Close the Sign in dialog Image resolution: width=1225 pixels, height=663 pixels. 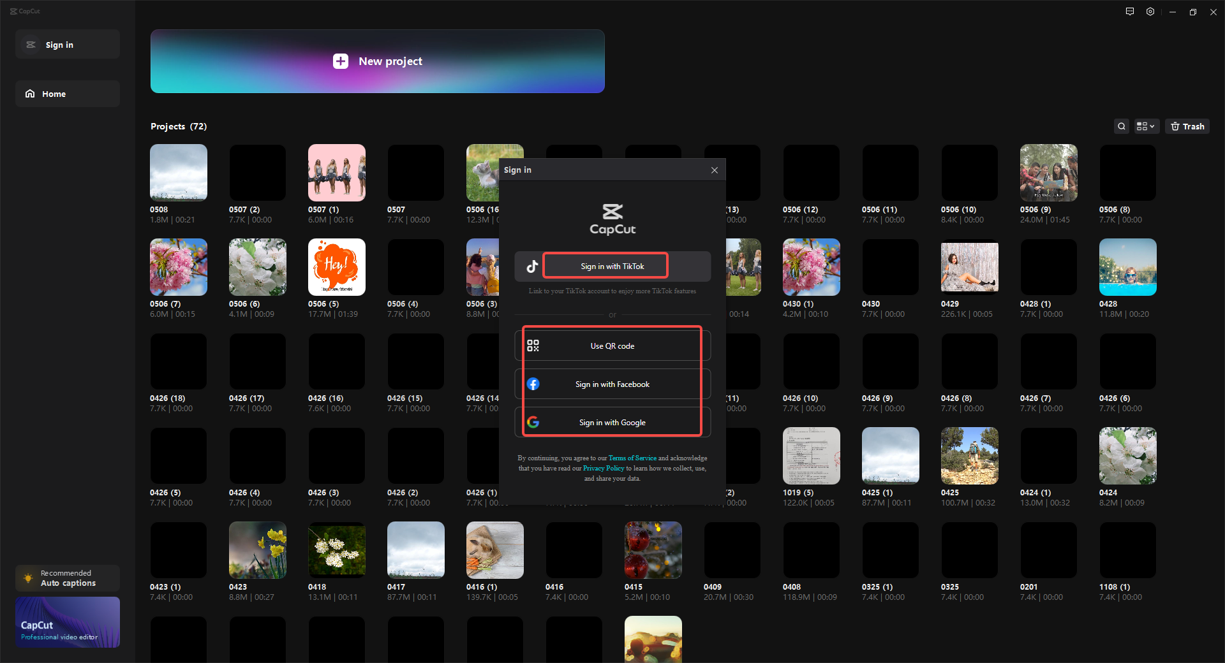pyautogui.click(x=715, y=170)
